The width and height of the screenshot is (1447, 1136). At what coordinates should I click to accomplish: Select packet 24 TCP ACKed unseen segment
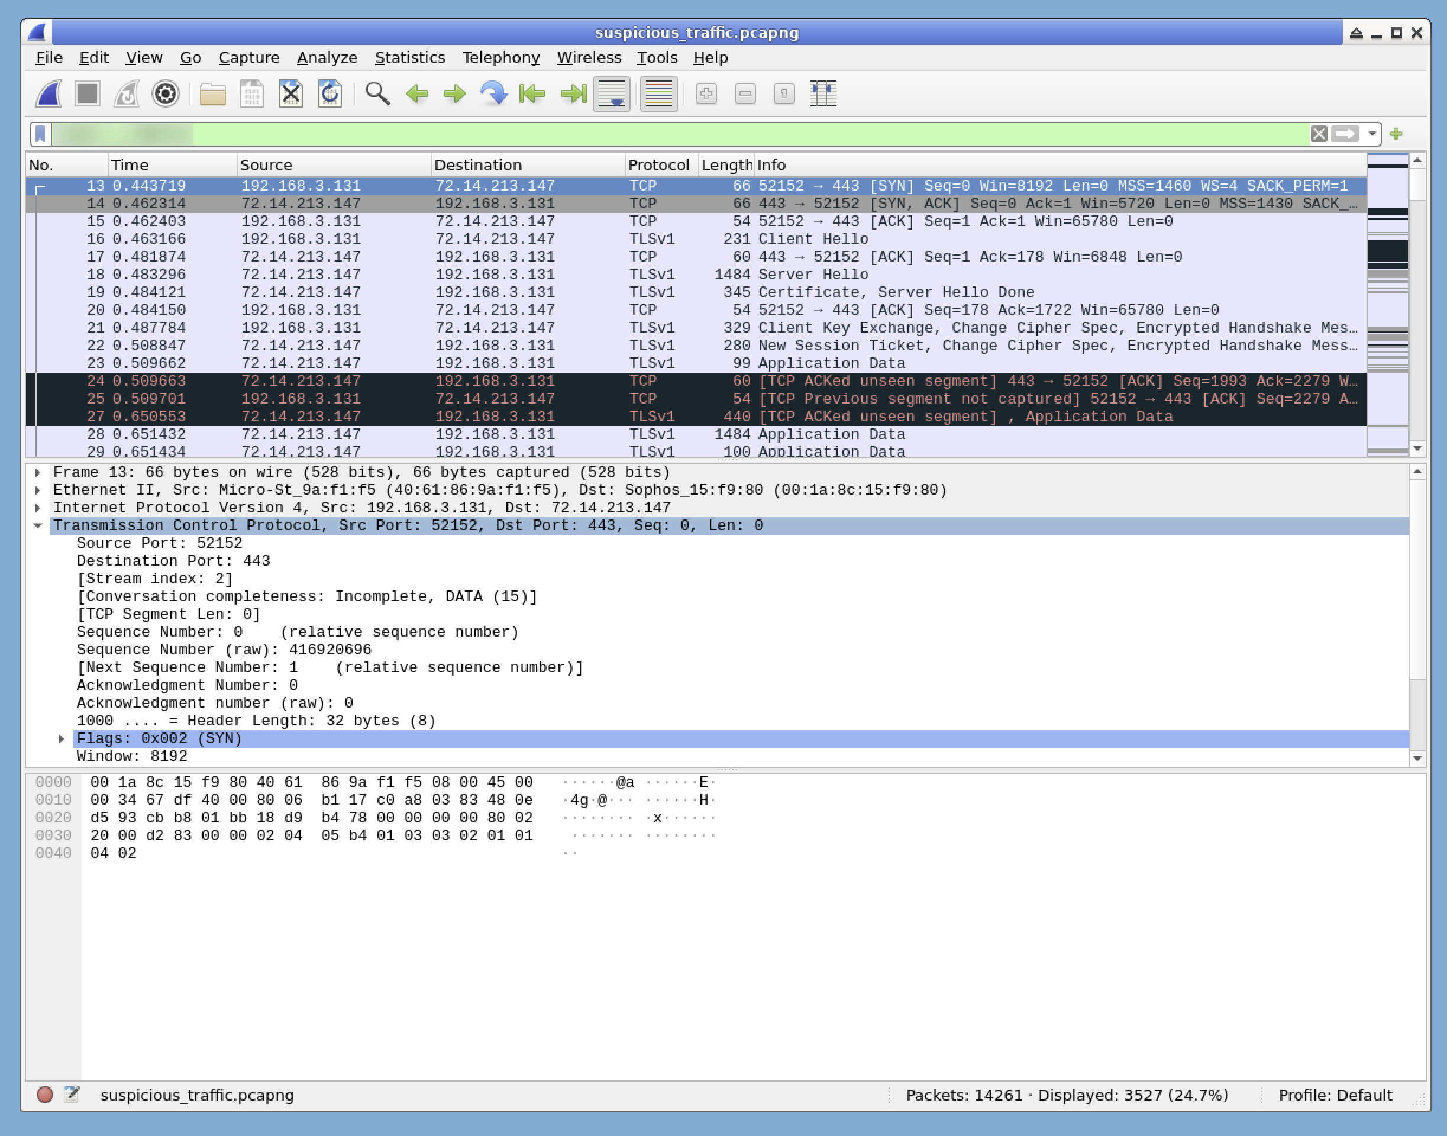[696, 381]
